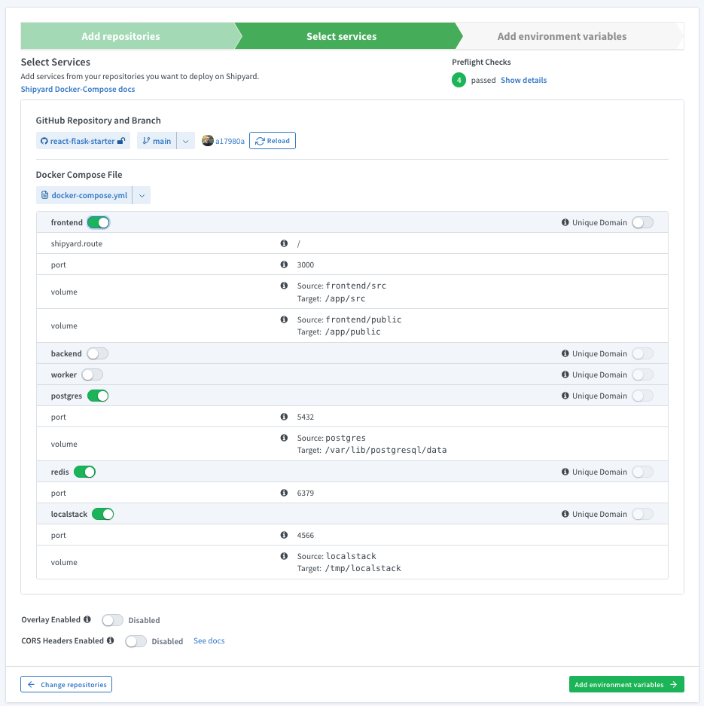The image size is (704, 706).
Task: Open the main branch dropdown arrow
Action: coord(186,141)
